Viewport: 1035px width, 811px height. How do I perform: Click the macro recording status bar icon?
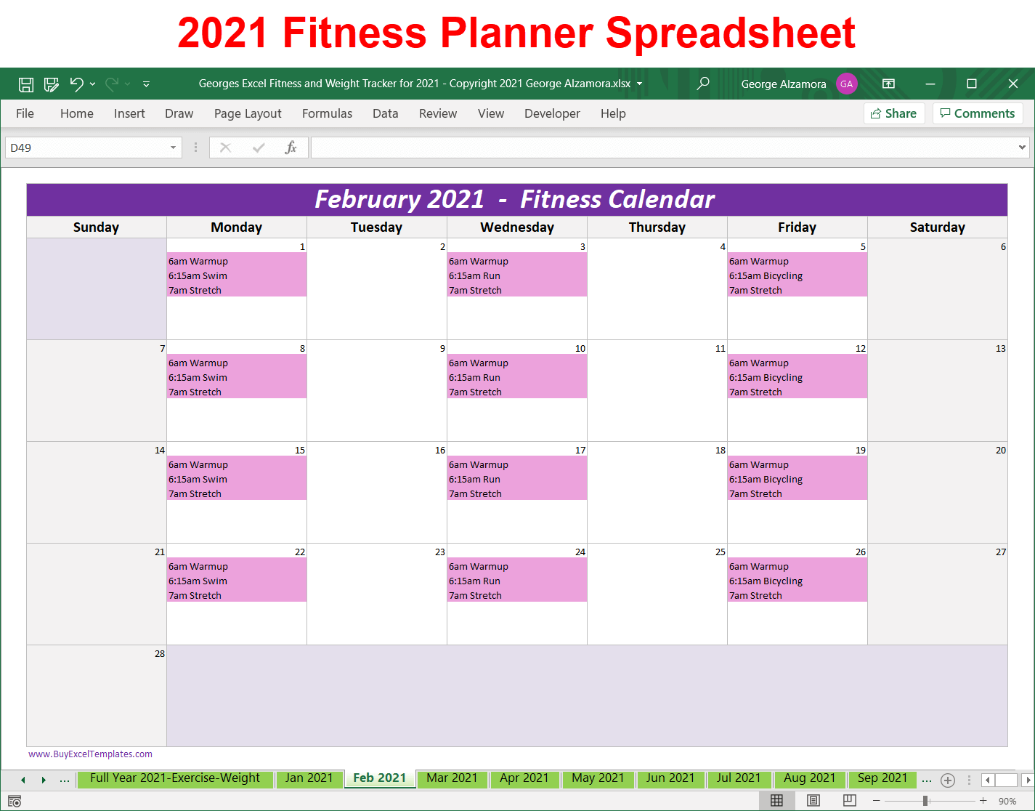point(15,801)
